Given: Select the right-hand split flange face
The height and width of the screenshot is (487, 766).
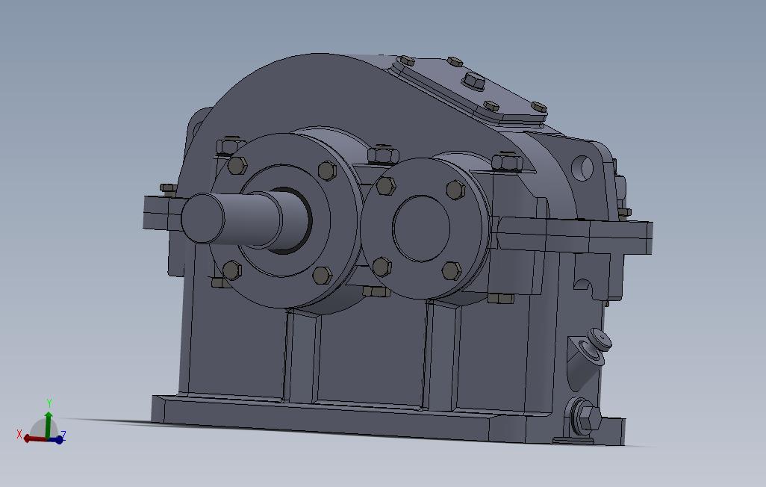Looking at the screenshot, I should [x=574, y=237].
